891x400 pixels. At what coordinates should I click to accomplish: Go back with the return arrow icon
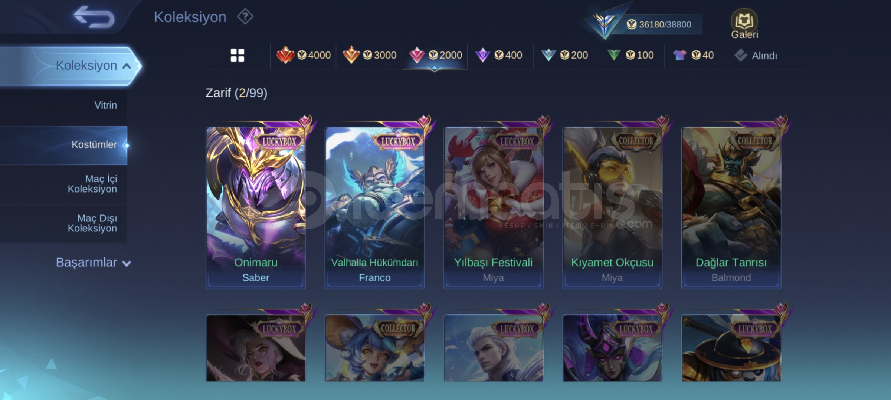click(x=94, y=17)
